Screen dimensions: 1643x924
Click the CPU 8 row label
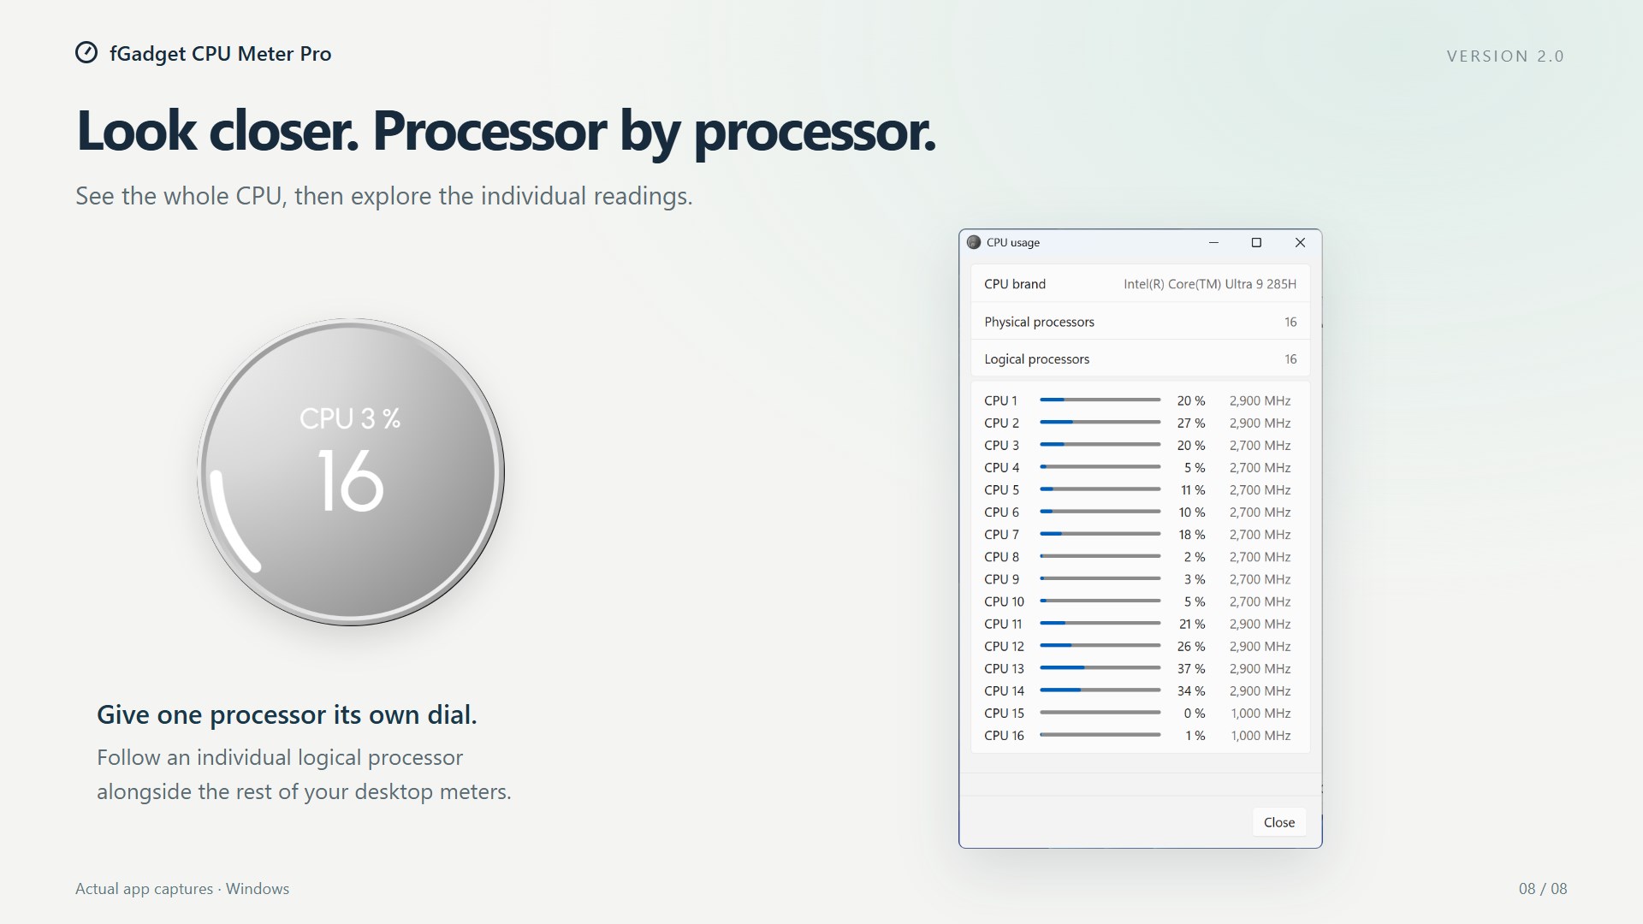click(1001, 557)
